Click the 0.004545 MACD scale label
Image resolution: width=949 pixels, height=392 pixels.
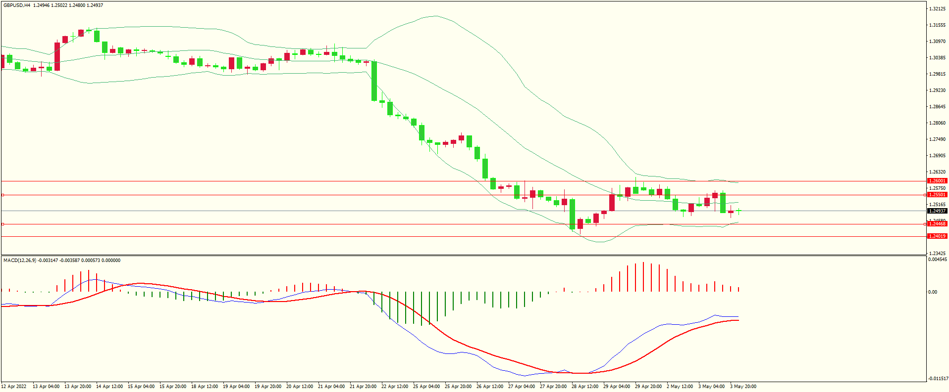point(938,260)
